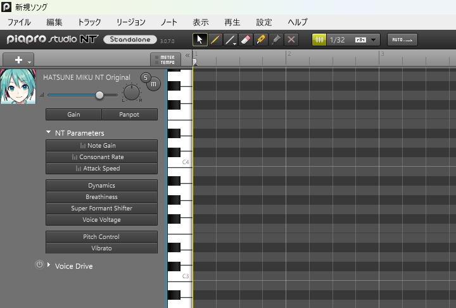
Task: Click the yellow highlighter pen tool
Action: (x=261, y=39)
